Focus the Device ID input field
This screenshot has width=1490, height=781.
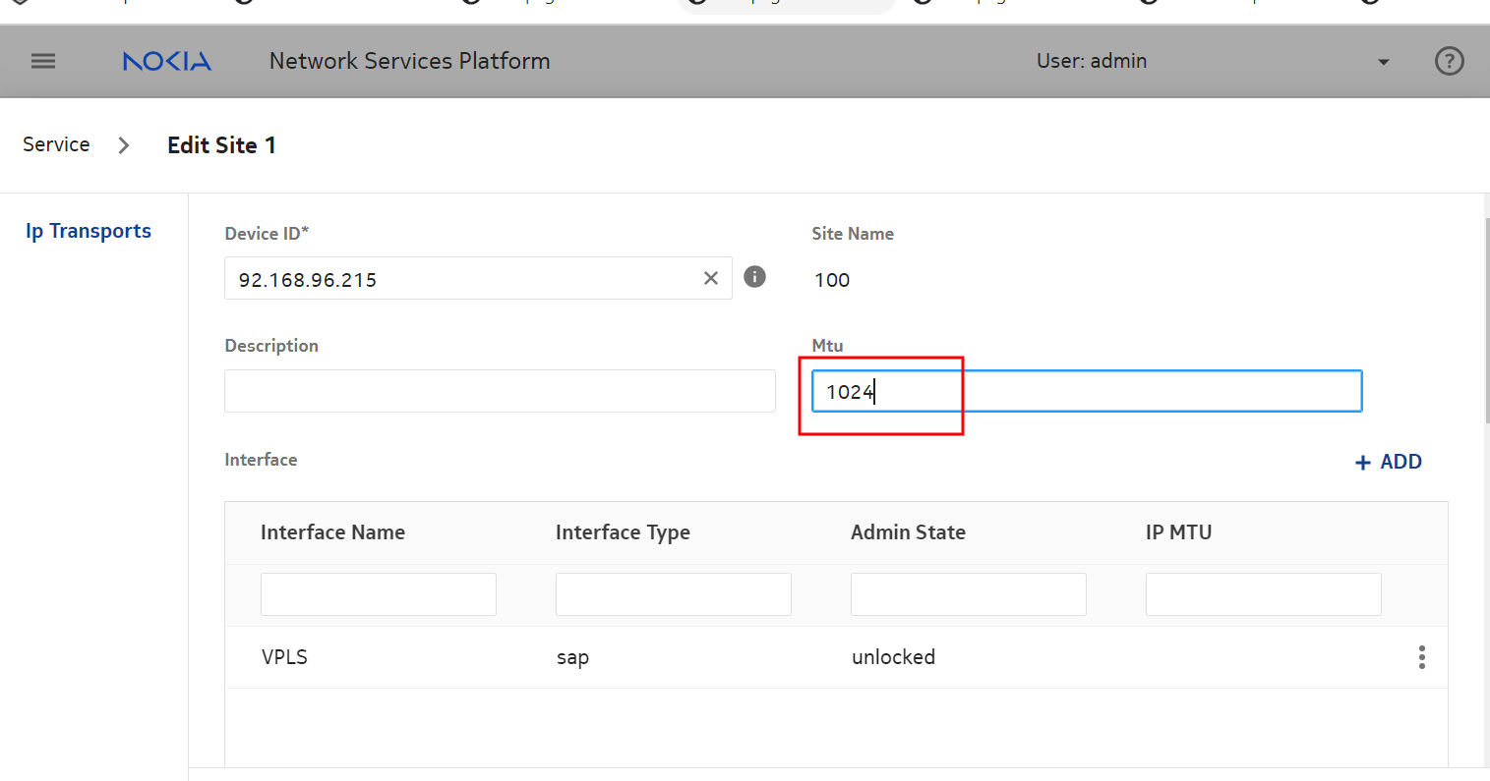click(462, 279)
